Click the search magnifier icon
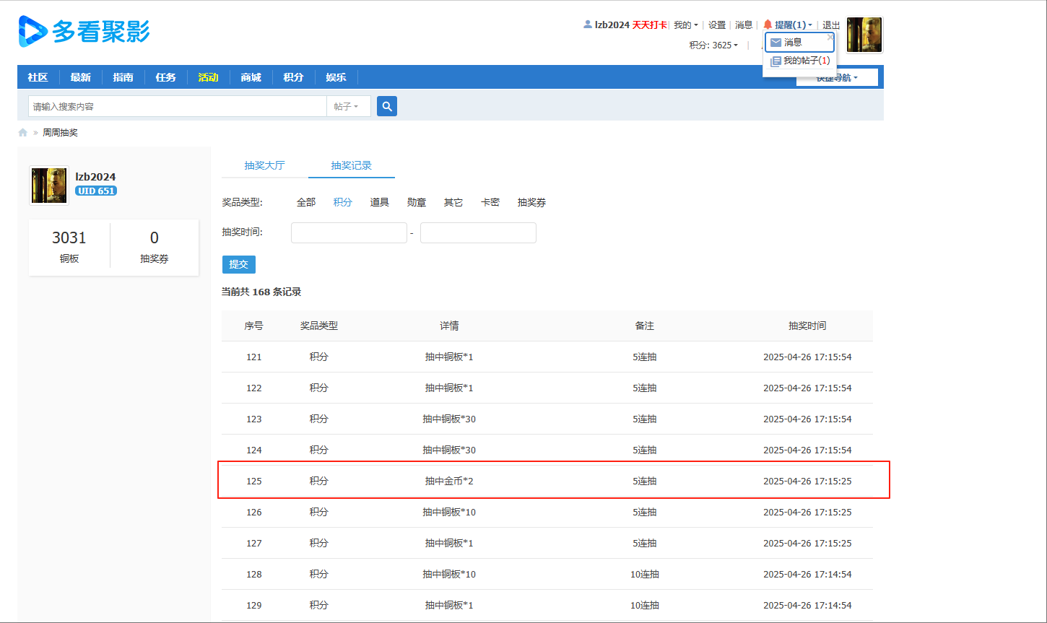Image resolution: width=1047 pixels, height=623 pixels. click(x=386, y=105)
